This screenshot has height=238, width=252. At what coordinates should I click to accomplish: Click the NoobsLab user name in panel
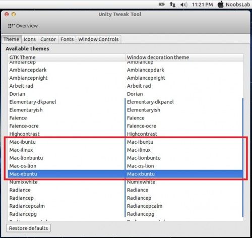(238, 5)
